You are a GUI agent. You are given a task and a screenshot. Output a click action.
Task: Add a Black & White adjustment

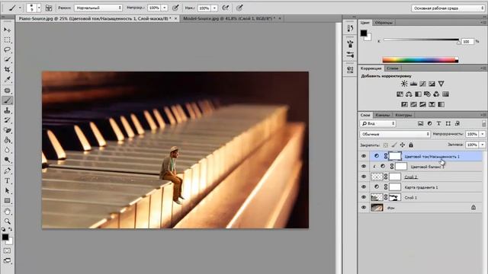click(x=418, y=94)
